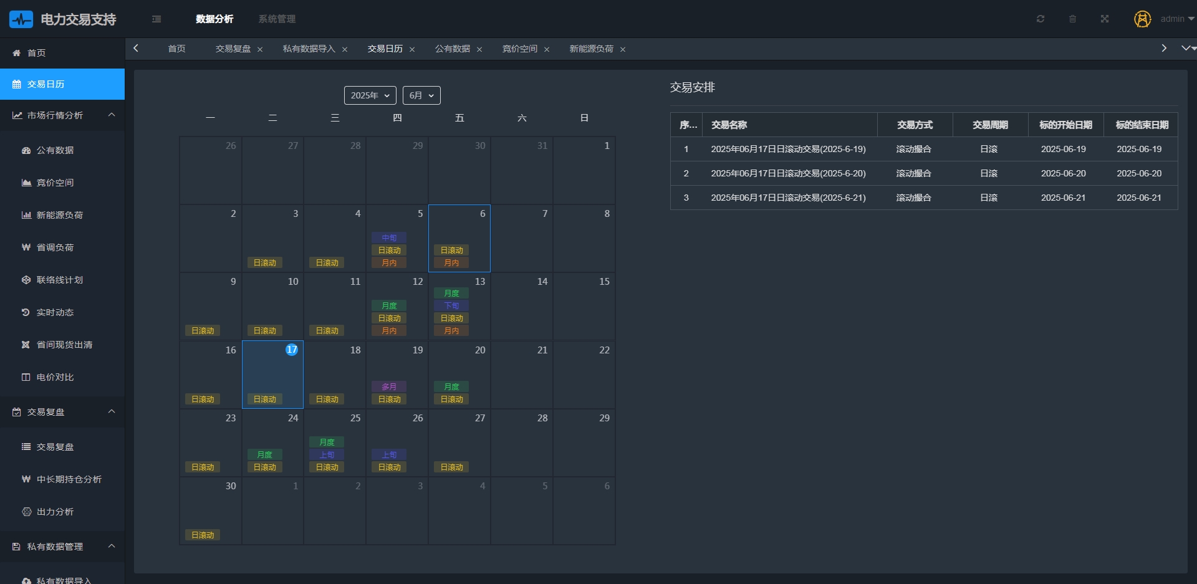Click 下旬 tag on June 13
The height and width of the screenshot is (584, 1197).
pyautogui.click(x=451, y=305)
